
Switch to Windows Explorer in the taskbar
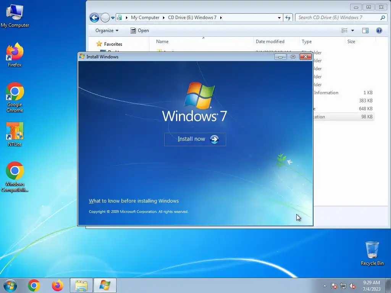(x=81, y=285)
